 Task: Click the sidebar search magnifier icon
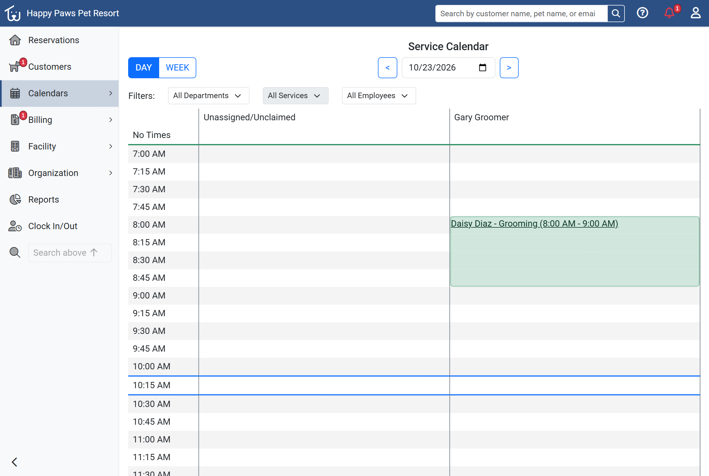(15, 253)
